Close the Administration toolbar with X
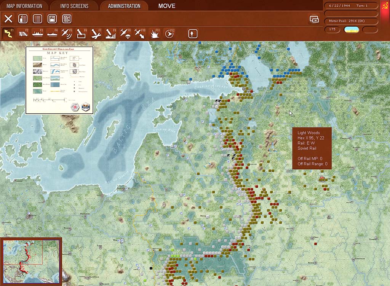 (8, 19)
